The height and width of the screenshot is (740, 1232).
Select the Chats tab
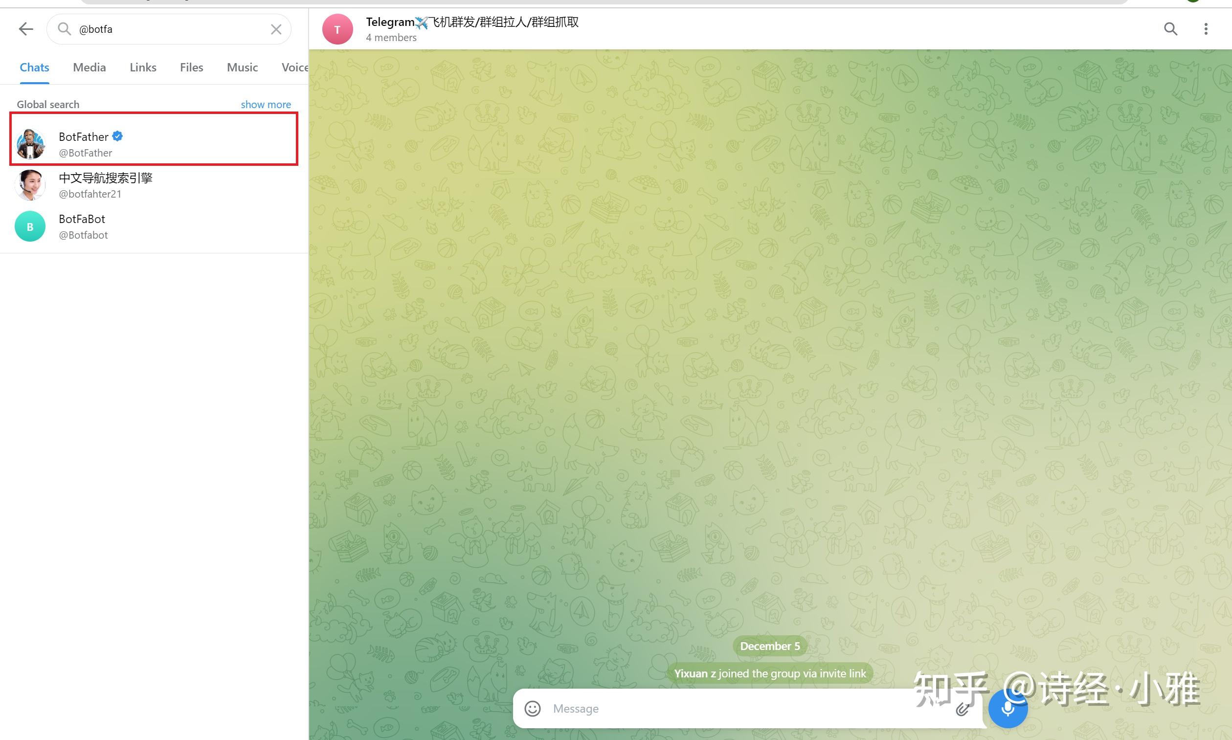click(33, 67)
